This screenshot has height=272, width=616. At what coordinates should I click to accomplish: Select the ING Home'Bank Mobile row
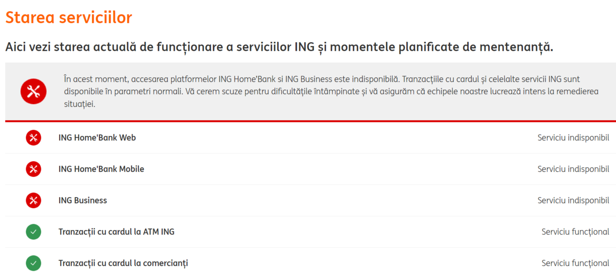pos(101,169)
